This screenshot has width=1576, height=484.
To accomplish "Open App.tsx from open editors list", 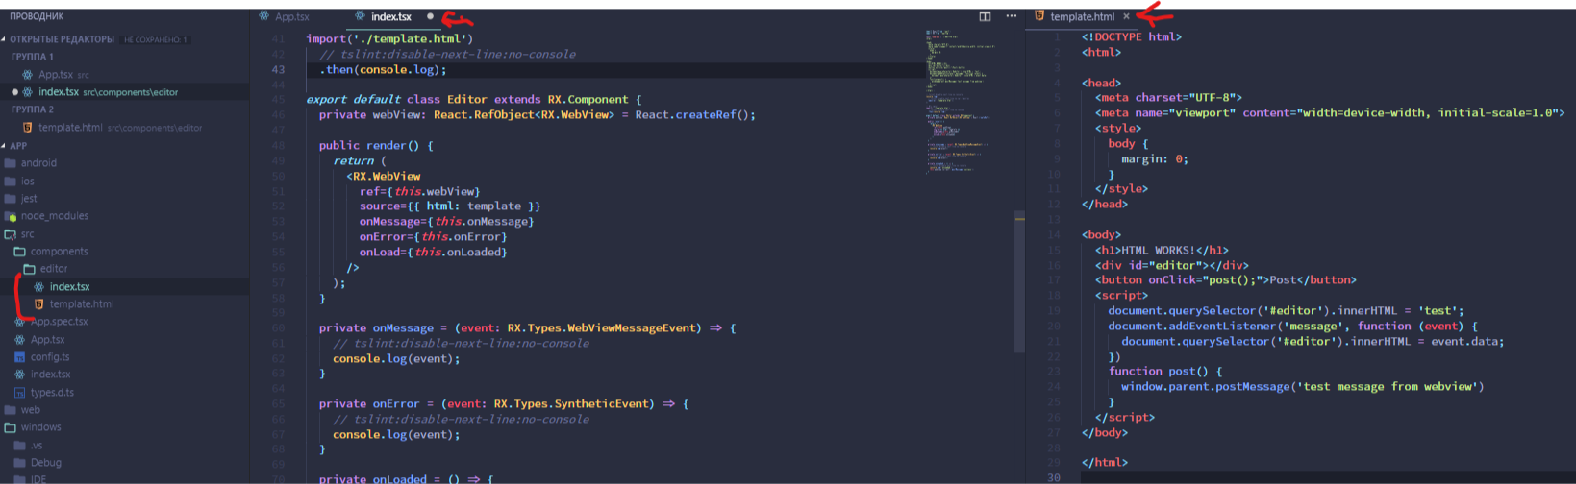I will [x=56, y=75].
